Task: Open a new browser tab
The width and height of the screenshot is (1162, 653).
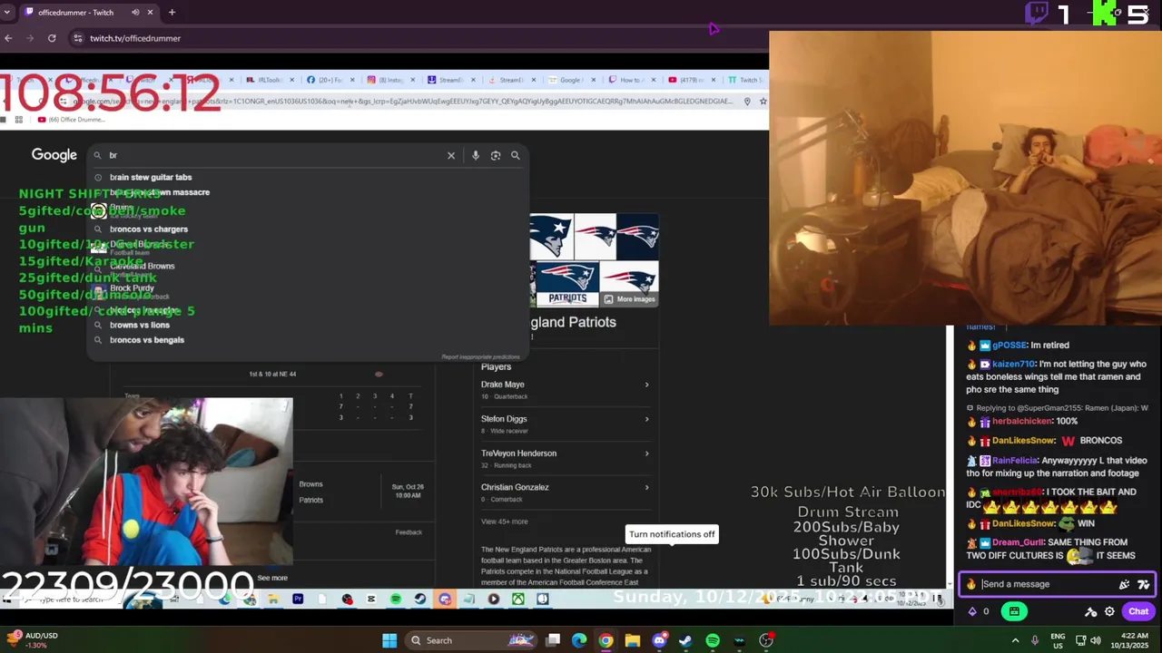Action: pyautogui.click(x=172, y=13)
